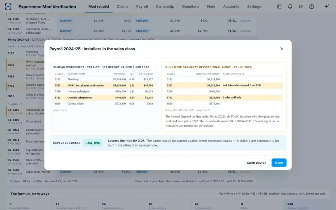The image size is (336, 210).
Task: Switch to the Claims tab
Action: 123,6
